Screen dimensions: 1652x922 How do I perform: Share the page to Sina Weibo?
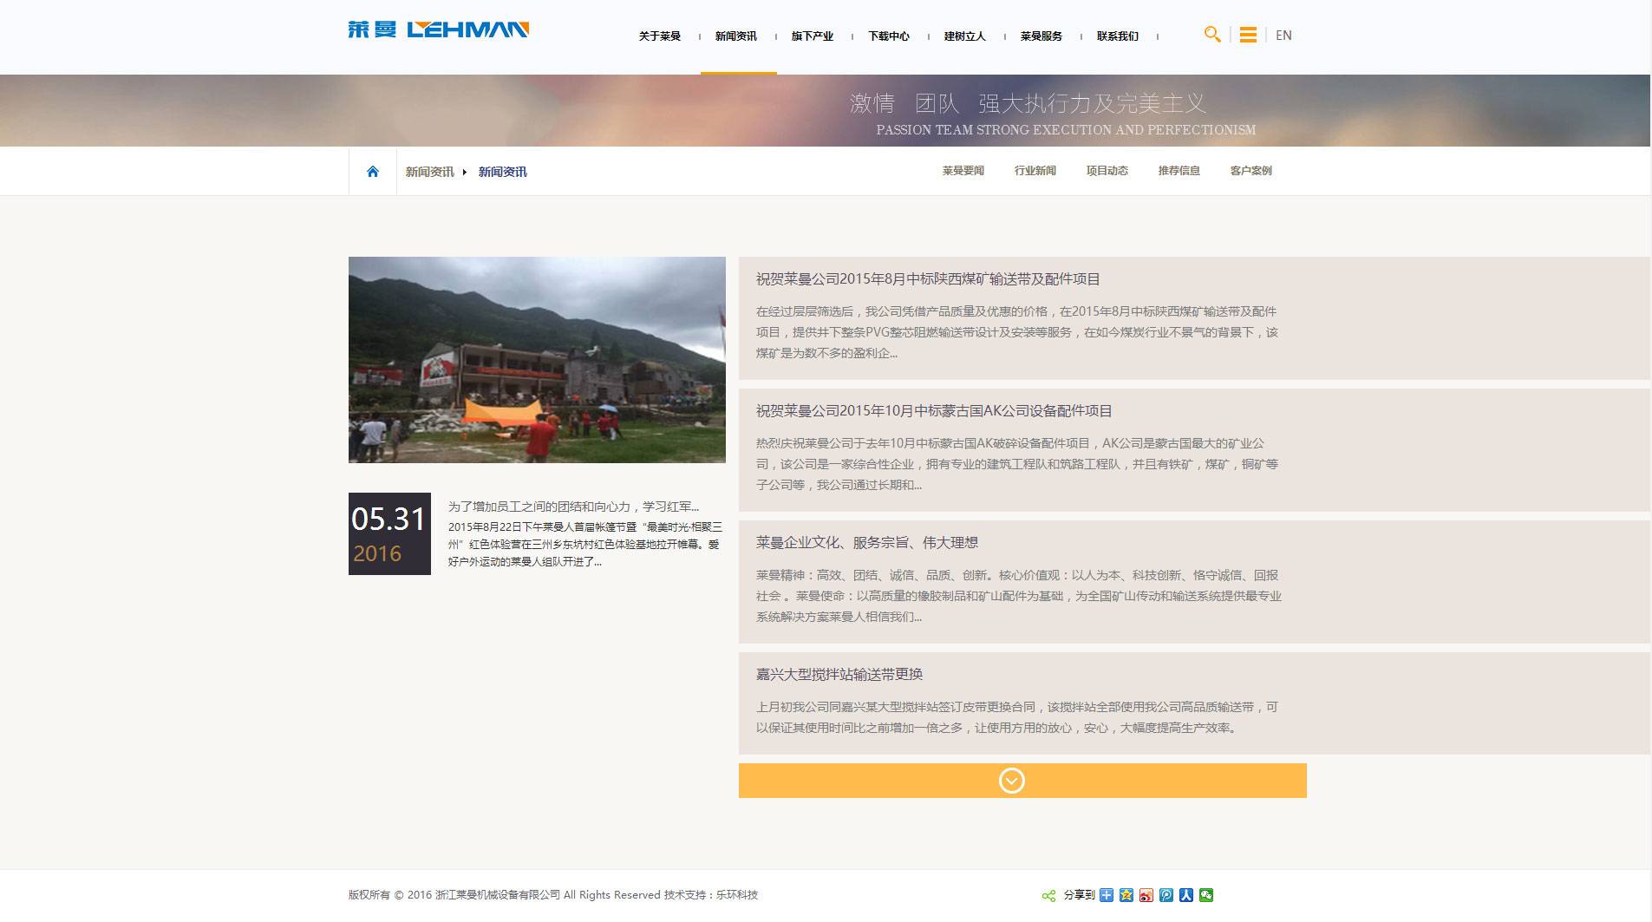(x=1146, y=894)
